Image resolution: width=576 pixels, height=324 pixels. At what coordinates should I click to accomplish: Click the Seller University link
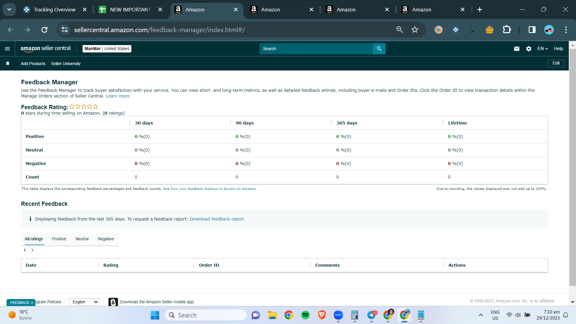pyautogui.click(x=66, y=64)
